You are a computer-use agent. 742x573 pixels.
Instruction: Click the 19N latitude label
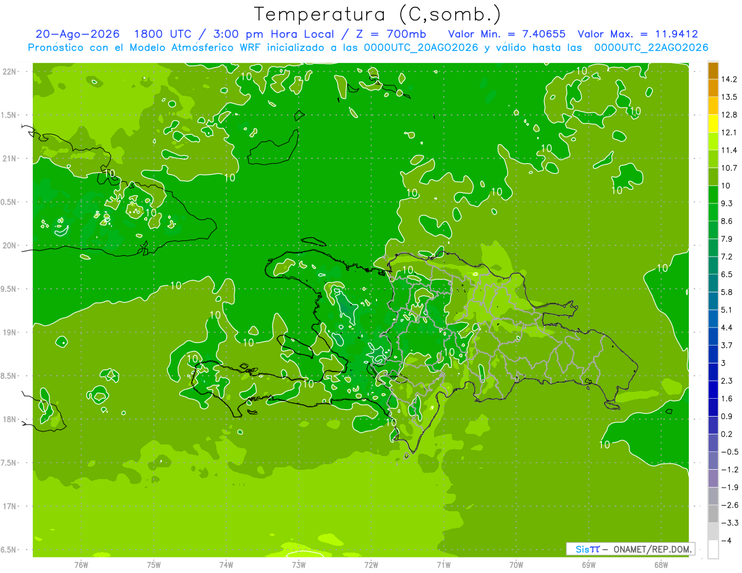pos(9,333)
